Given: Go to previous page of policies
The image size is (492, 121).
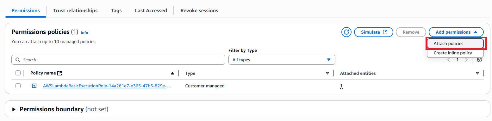Looking at the screenshot, I should [x=449, y=60].
